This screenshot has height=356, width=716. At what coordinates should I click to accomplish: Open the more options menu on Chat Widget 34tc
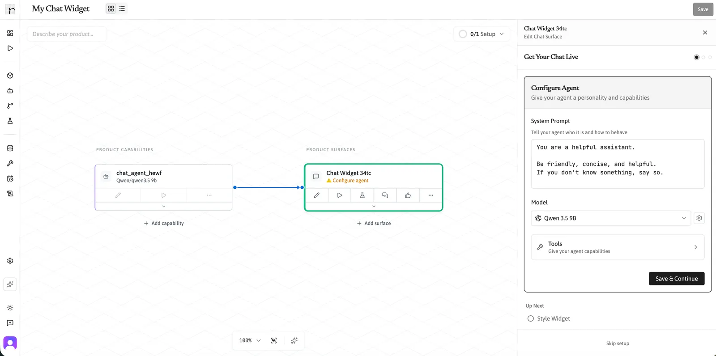coord(431,195)
